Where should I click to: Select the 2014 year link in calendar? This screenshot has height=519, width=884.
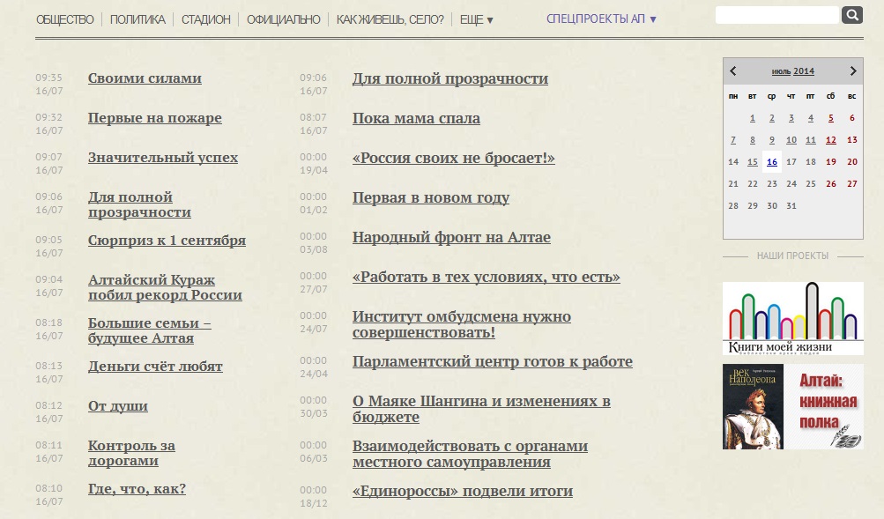point(804,71)
